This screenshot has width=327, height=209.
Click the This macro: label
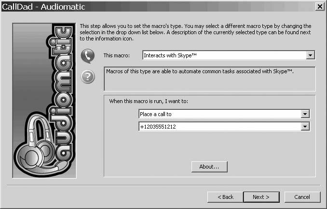click(x=117, y=56)
